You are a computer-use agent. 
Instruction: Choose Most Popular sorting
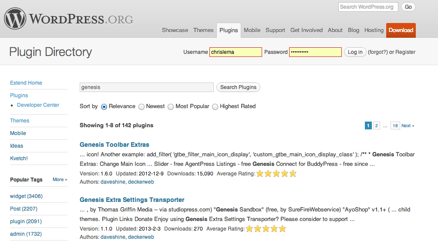click(x=171, y=106)
